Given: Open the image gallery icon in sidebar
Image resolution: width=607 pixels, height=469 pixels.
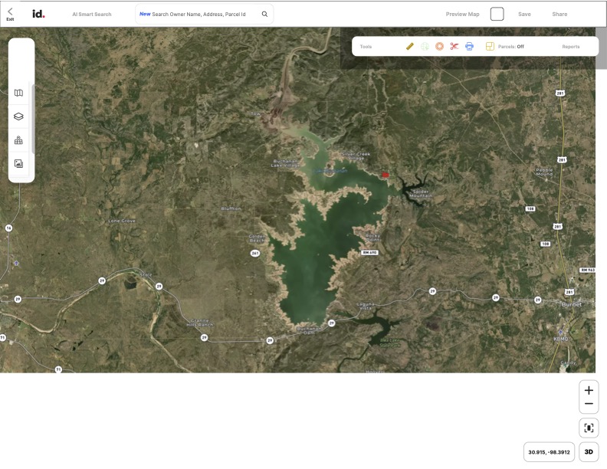Looking at the screenshot, I should (x=18, y=163).
